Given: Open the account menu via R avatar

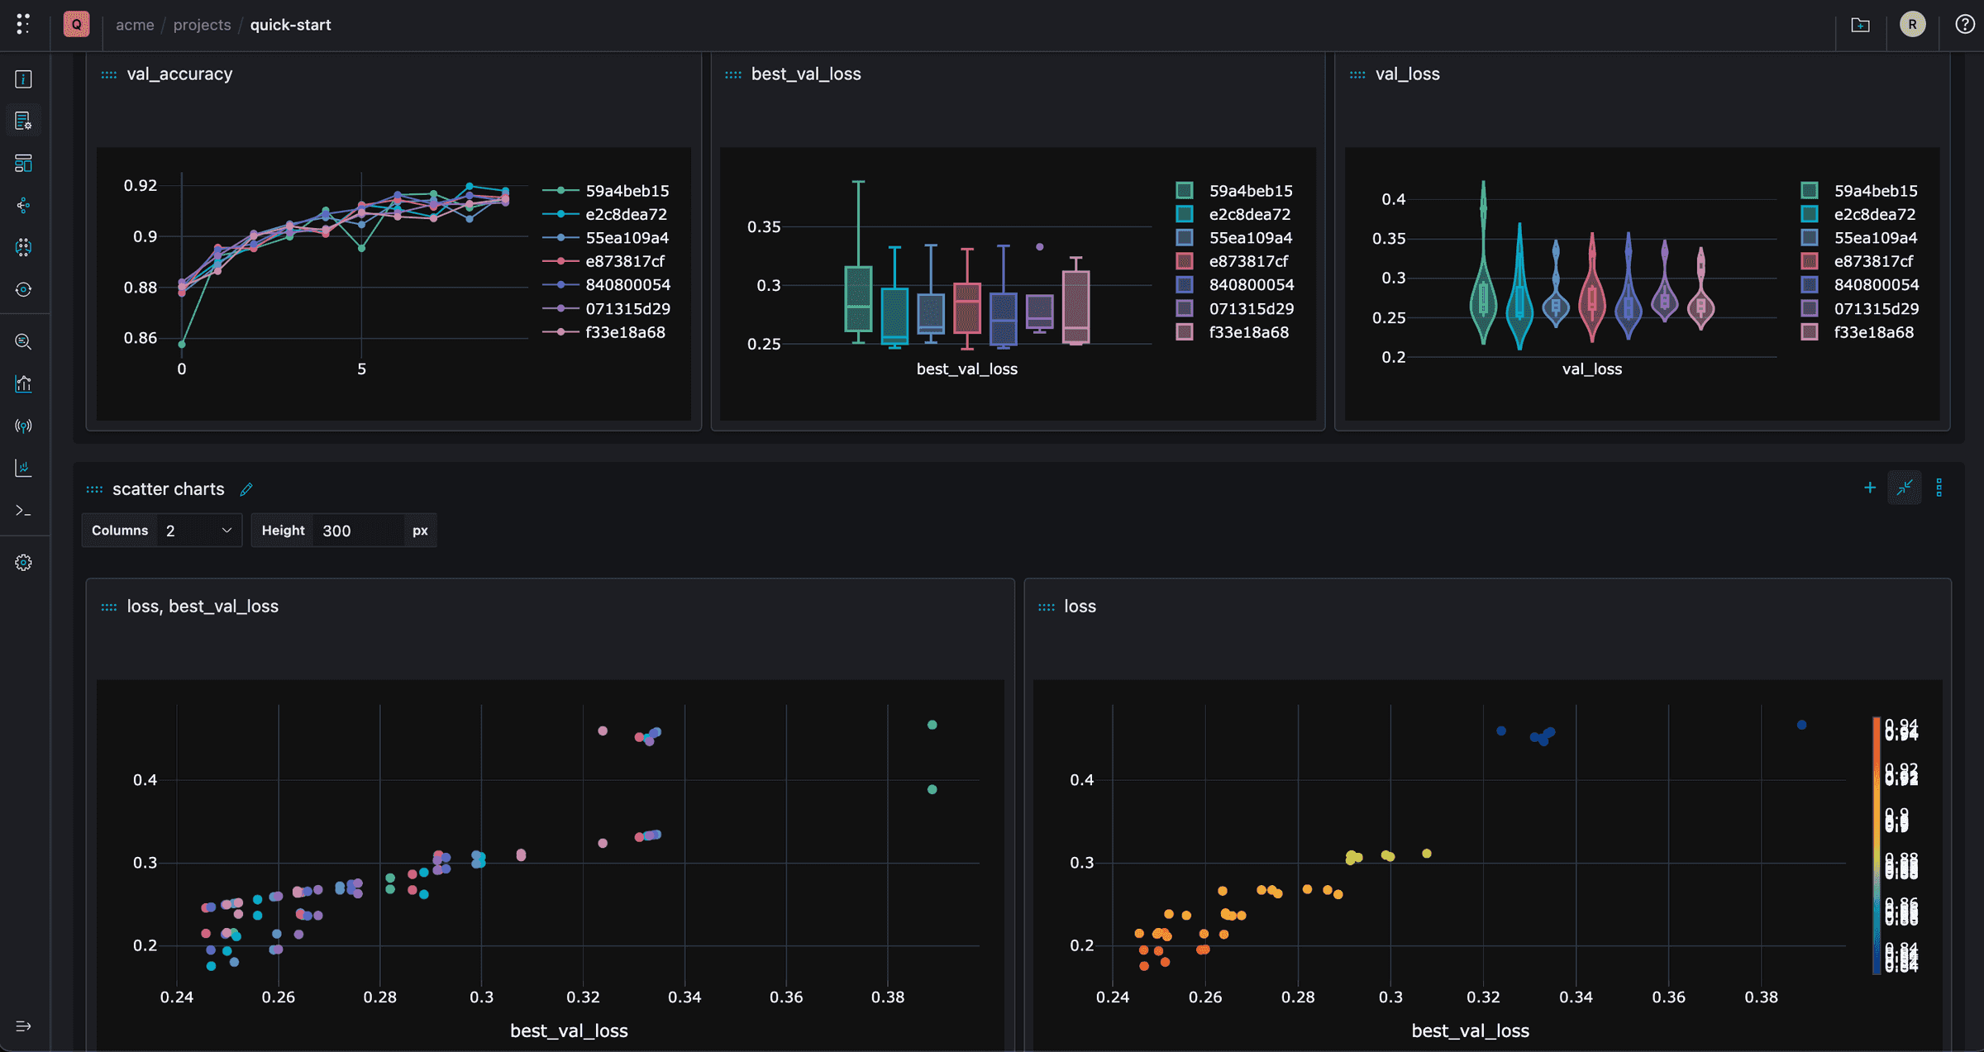Looking at the screenshot, I should [1912, 24].
